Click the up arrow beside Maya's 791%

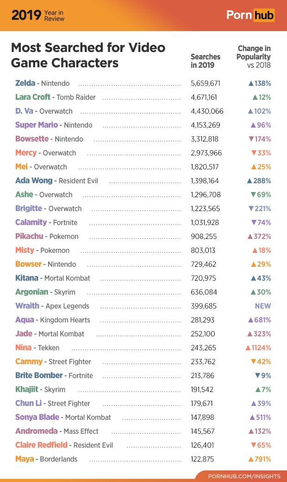coord(250,459)
